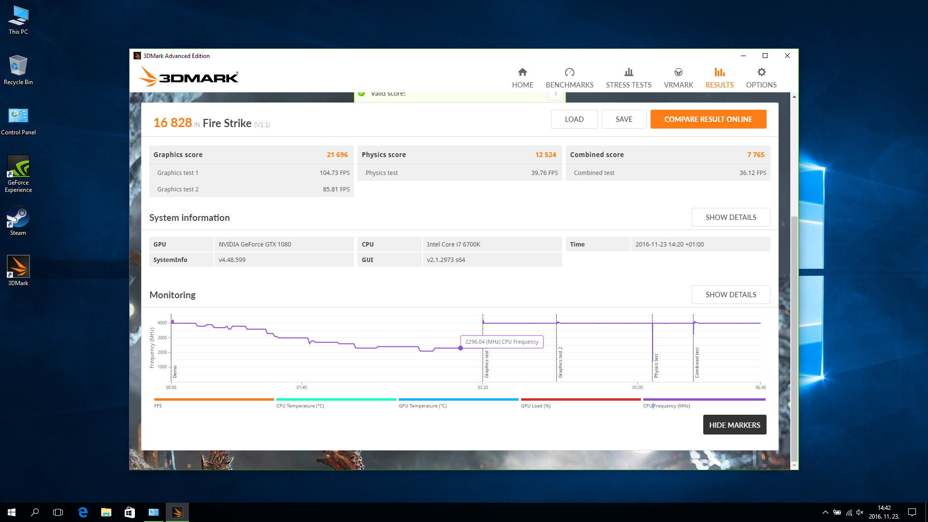Screen dimensions: 928x522
Task: Open the Windows Start menu
Action: click(x=12, y=512)
